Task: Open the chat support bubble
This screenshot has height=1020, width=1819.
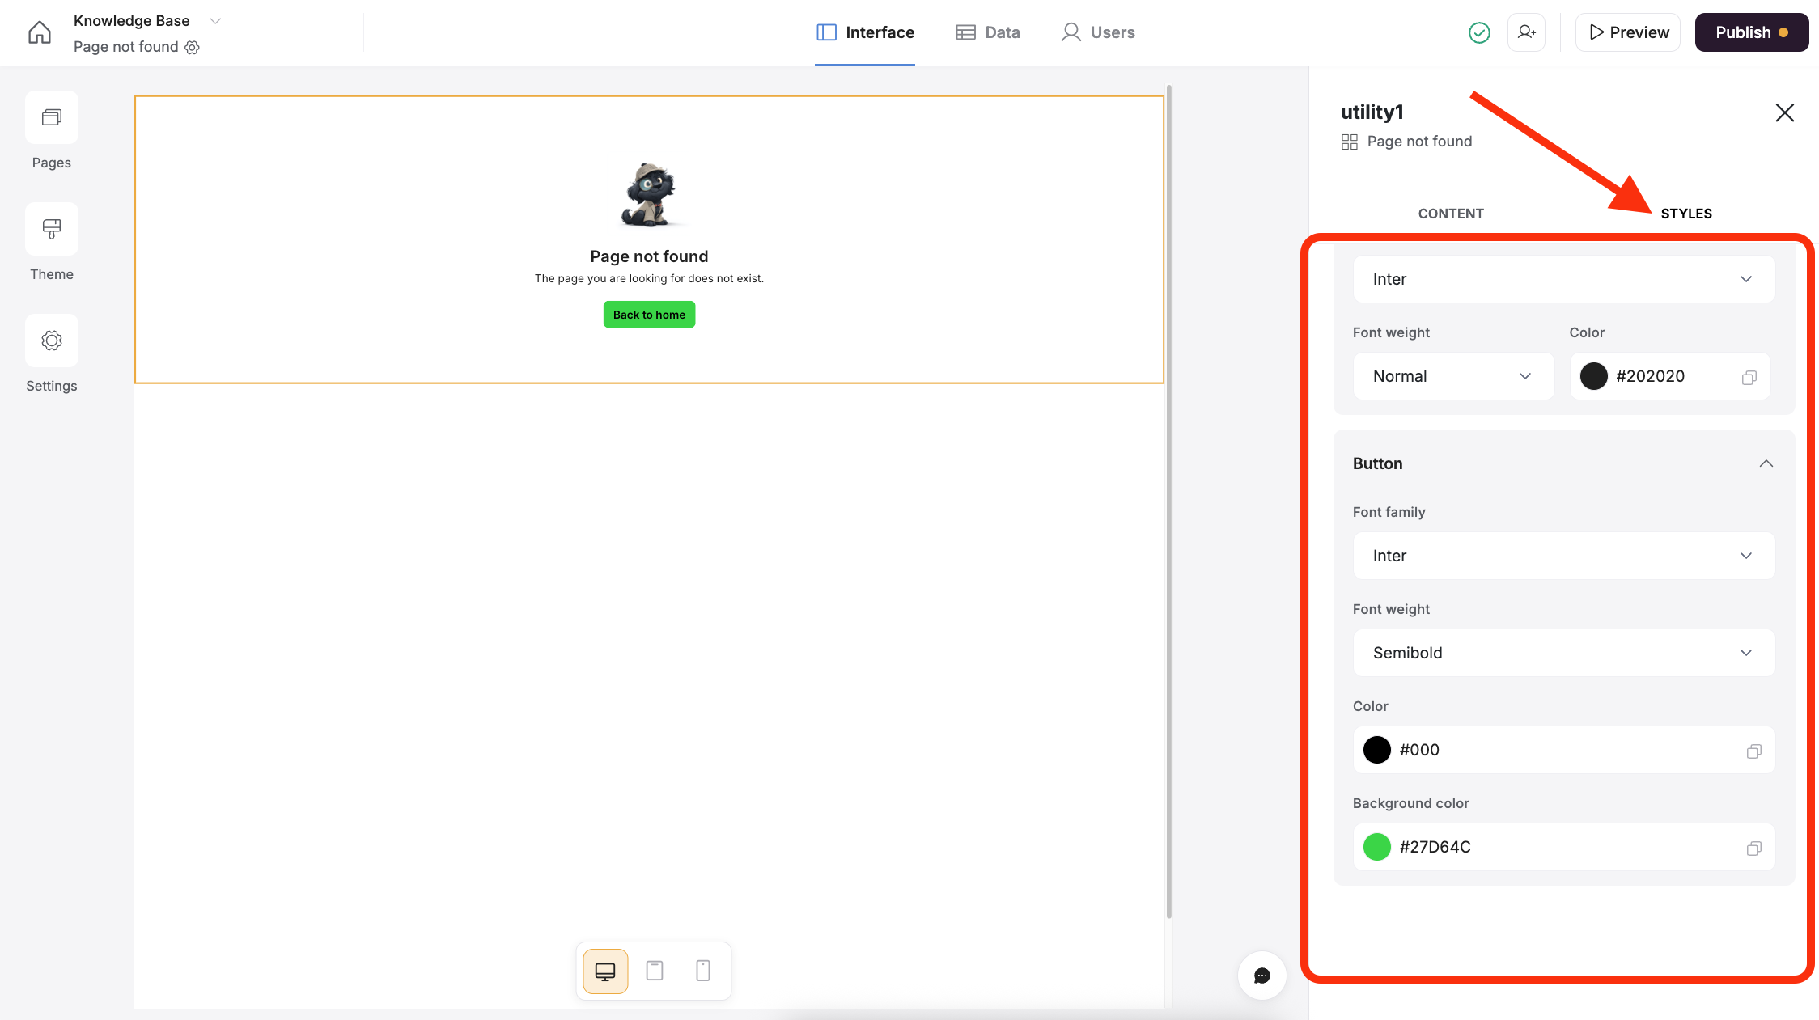Action: click(1261, 976)
